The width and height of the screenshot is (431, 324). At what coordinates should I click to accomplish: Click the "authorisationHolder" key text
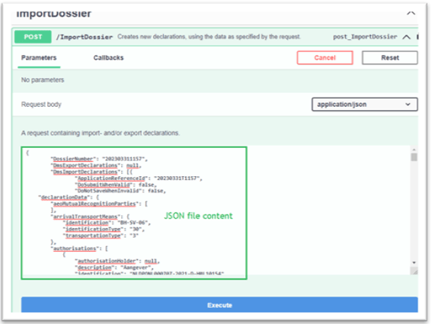106,261
